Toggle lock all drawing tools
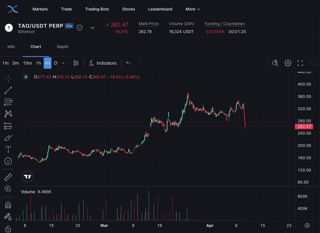This screenshot has width=320, height=233. pyautogui.click(x=8, y=228)
